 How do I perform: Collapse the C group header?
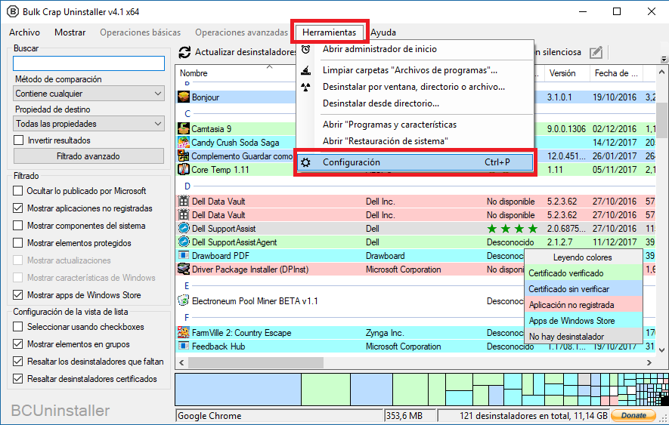point(187,114)
